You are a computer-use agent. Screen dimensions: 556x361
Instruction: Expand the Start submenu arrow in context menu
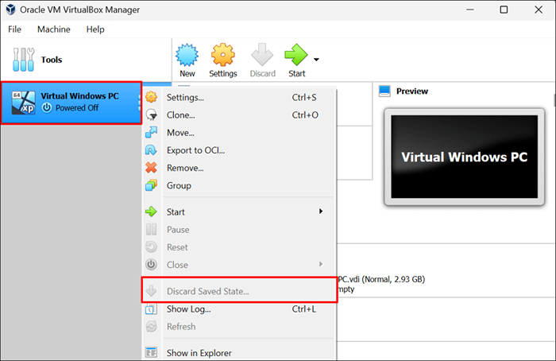click(321, 212)
